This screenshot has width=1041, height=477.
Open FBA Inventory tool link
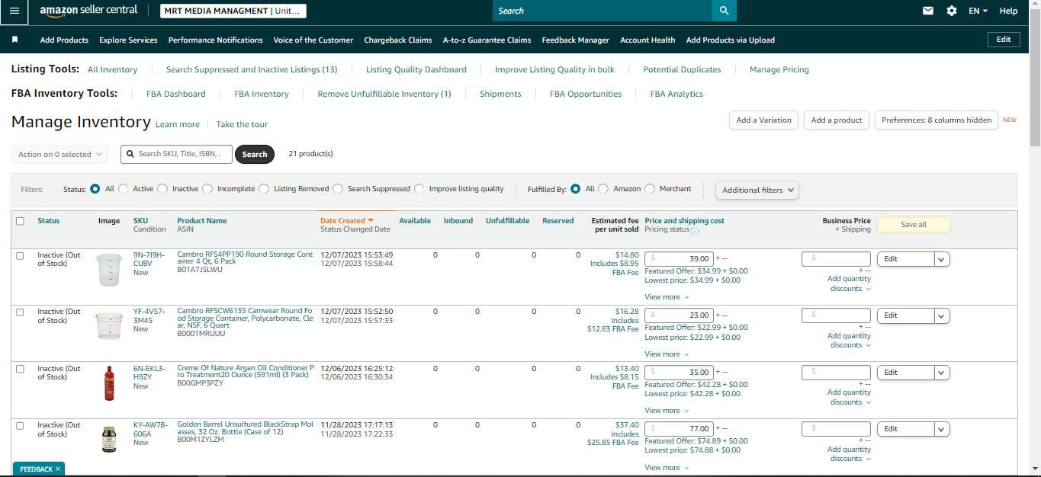[x=261, y=94]
